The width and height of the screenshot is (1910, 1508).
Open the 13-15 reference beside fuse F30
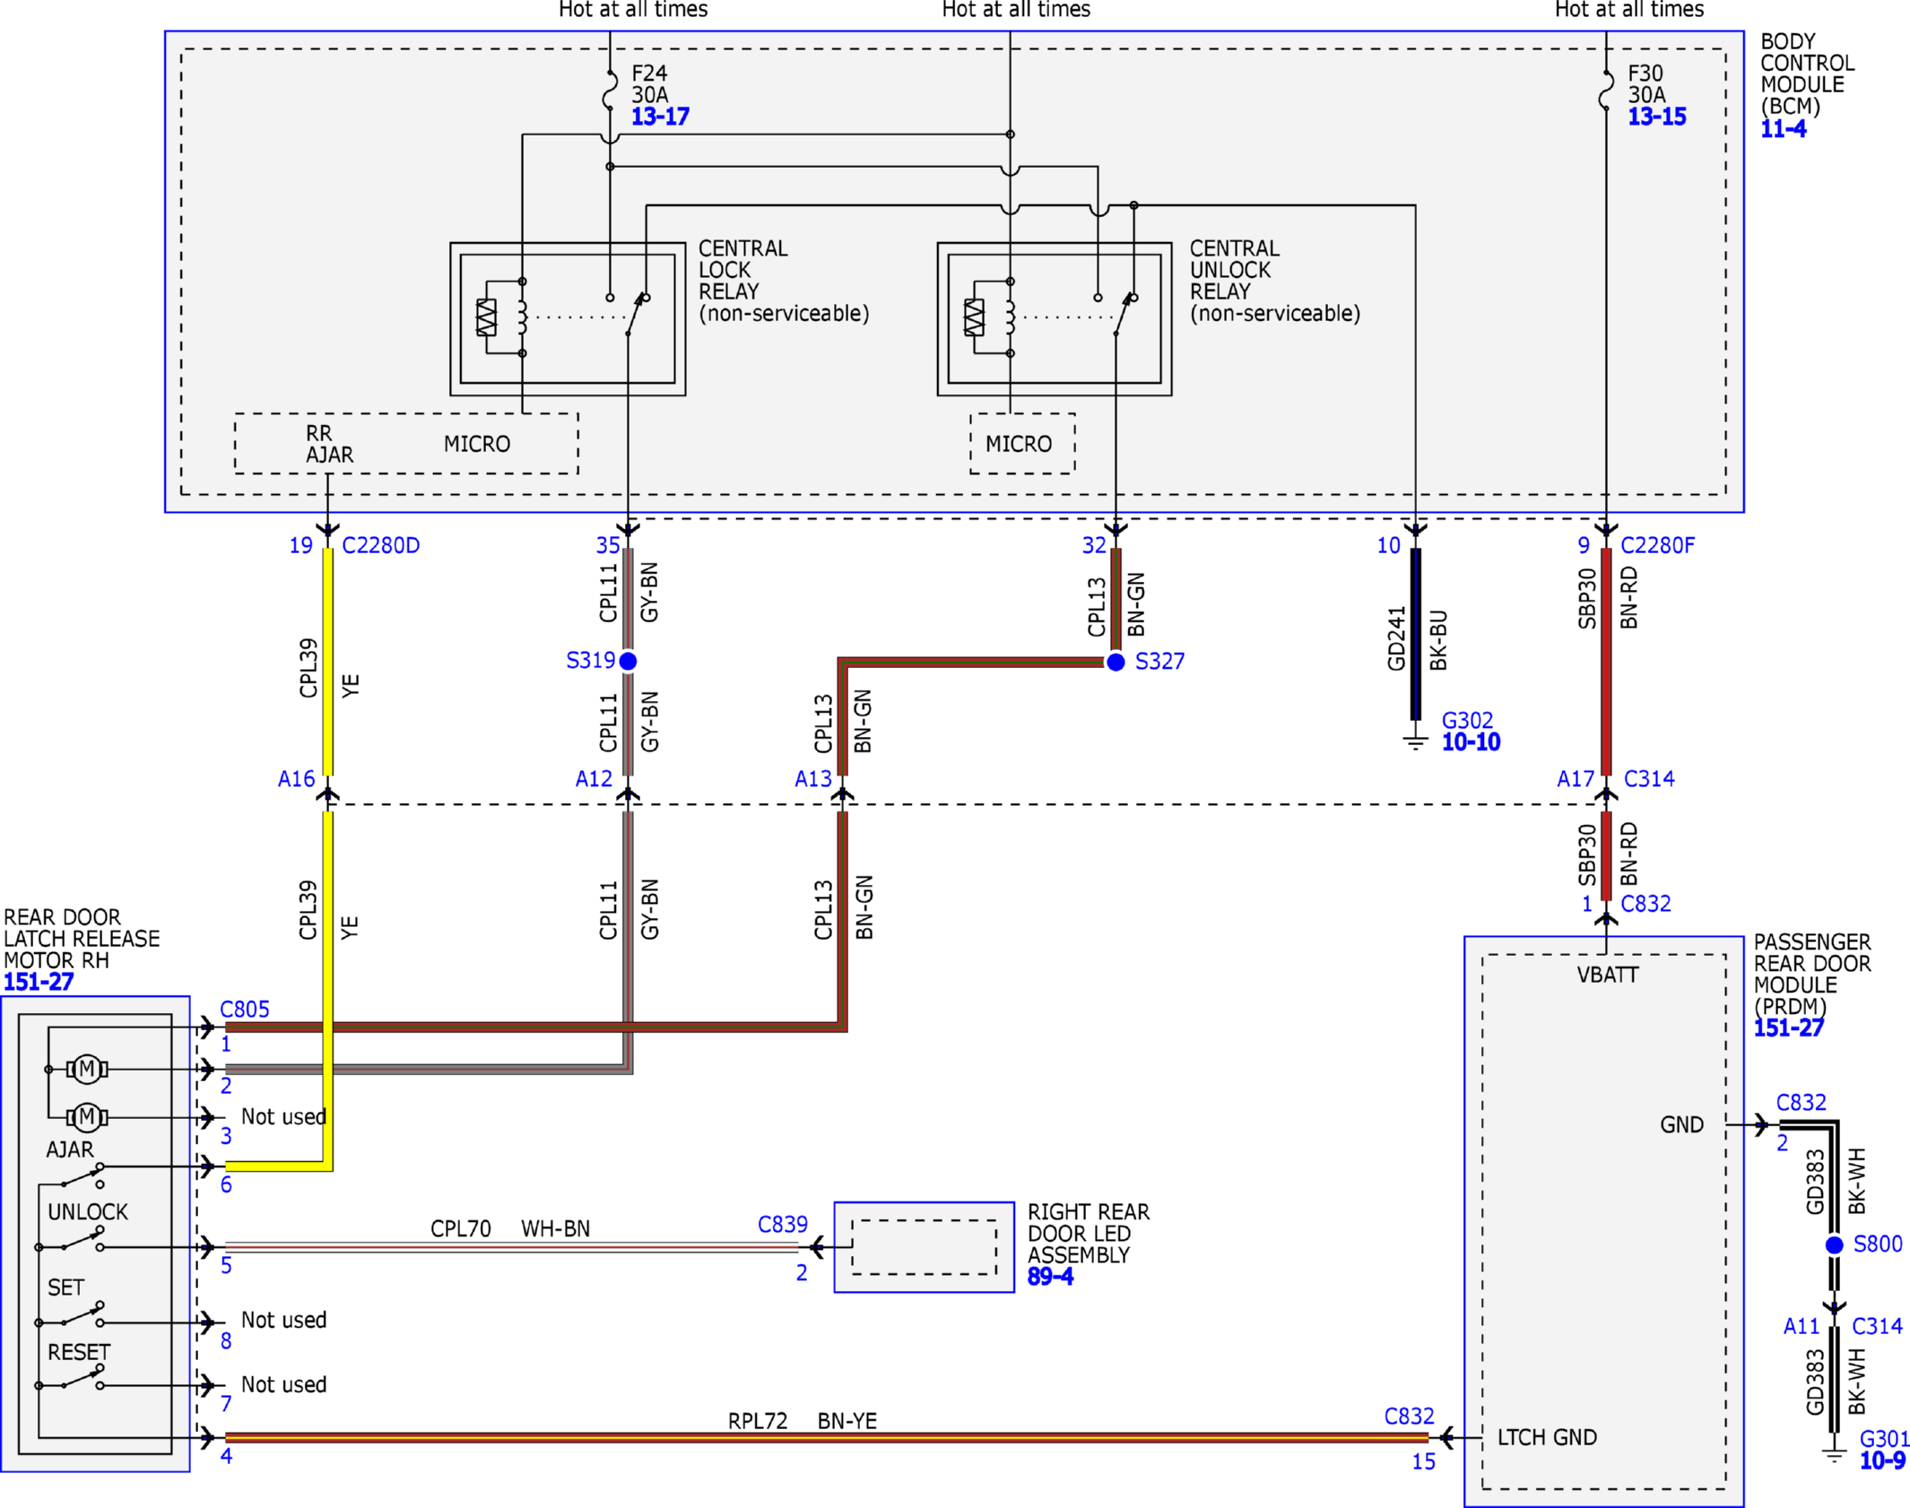[1657, 117]
